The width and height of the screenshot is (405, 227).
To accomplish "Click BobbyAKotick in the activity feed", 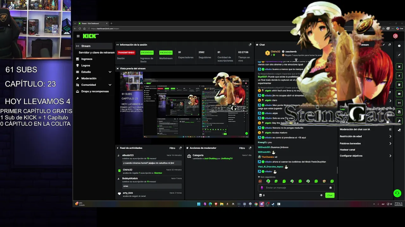I will pyautogui.click(x=130, y=178).
